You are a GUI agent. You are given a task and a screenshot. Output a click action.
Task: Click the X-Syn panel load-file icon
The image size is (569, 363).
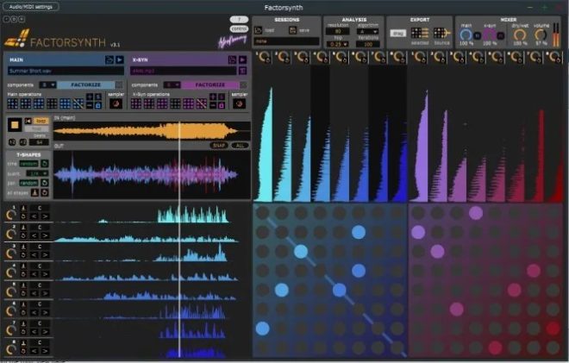coord(232,59)
